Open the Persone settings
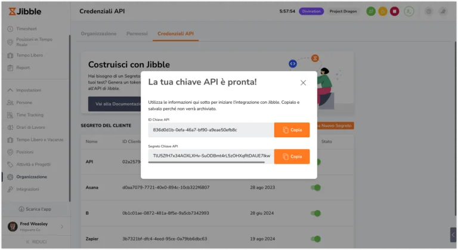This screenshot has width=458, height=250. [x=24, y=103]
